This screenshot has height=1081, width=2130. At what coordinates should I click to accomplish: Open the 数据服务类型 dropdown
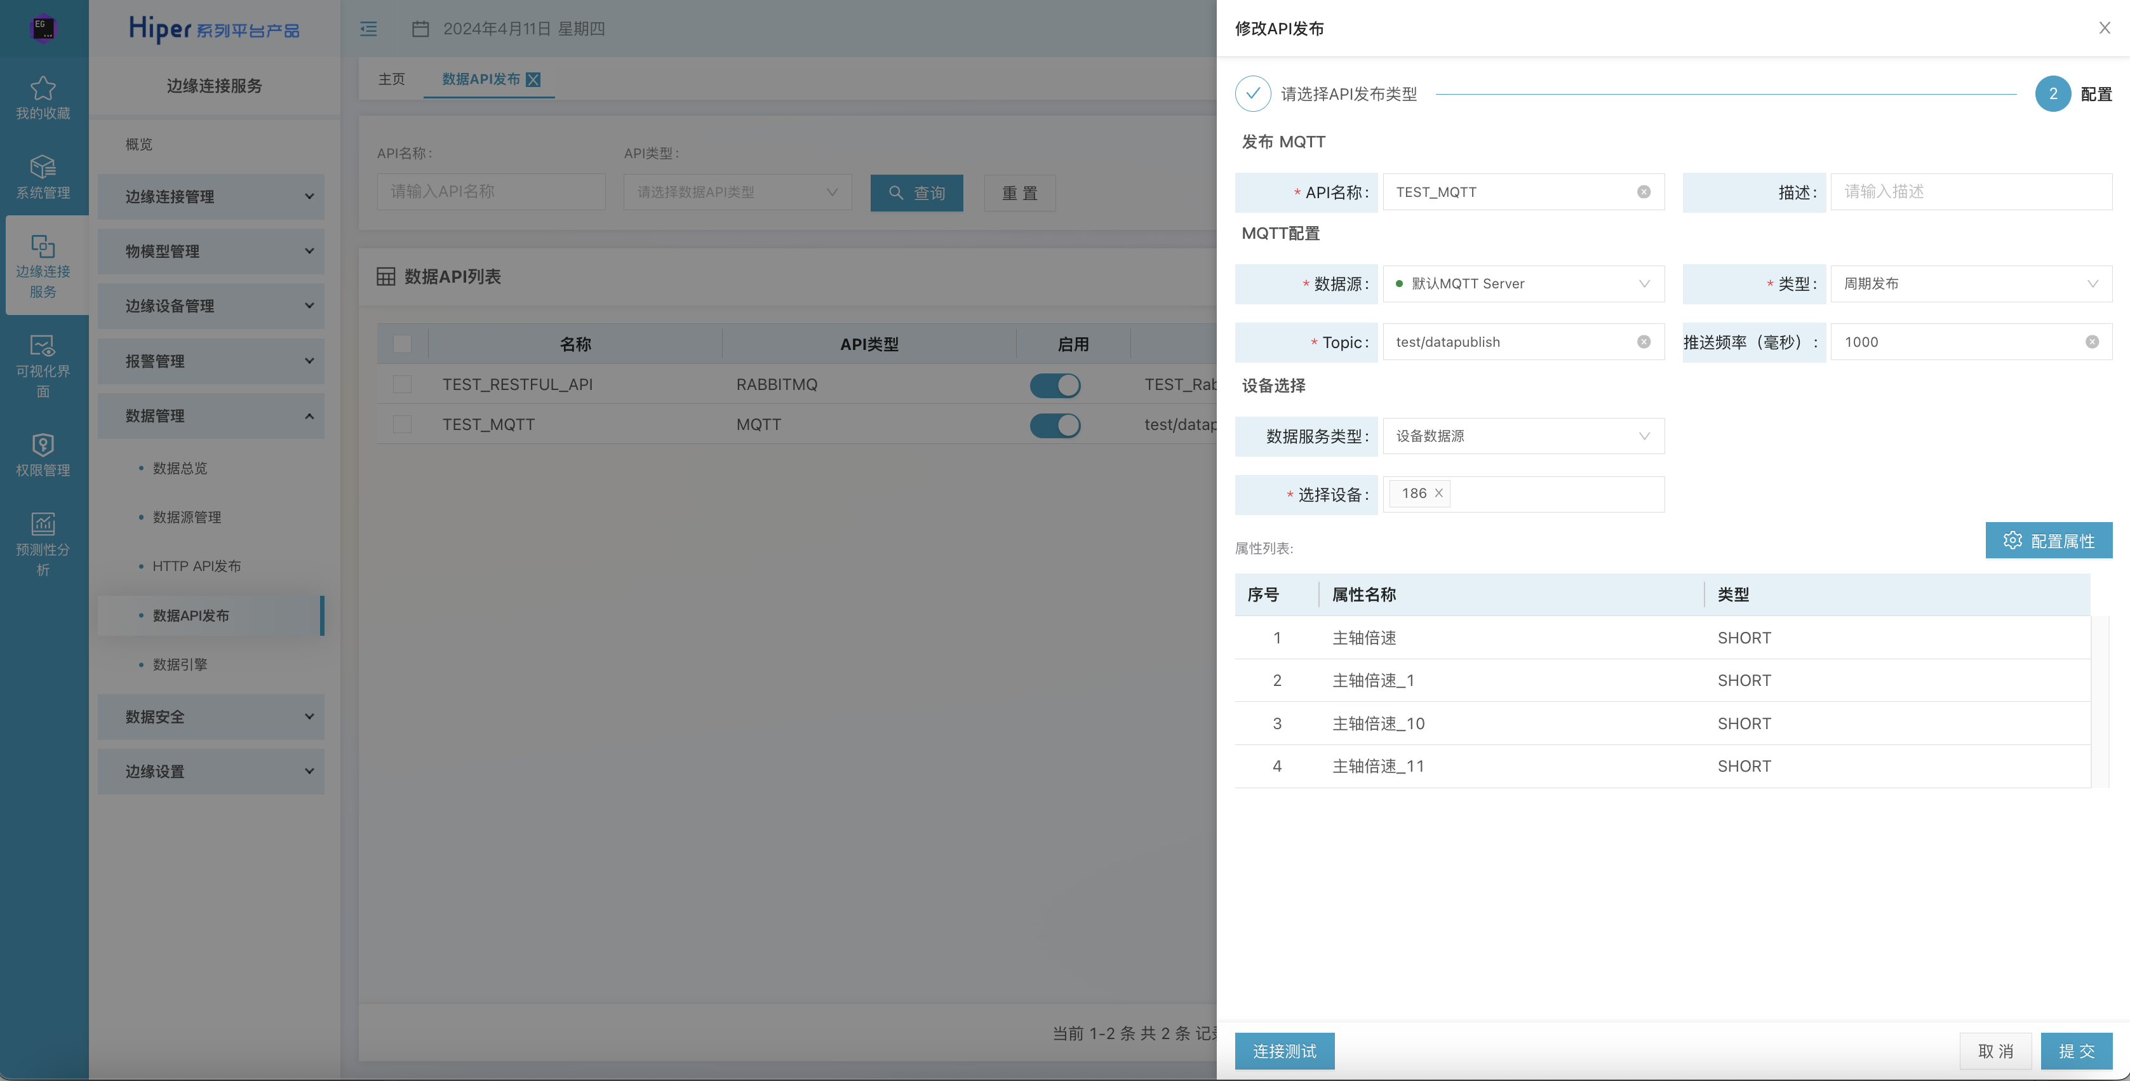tap(1523, 436)
